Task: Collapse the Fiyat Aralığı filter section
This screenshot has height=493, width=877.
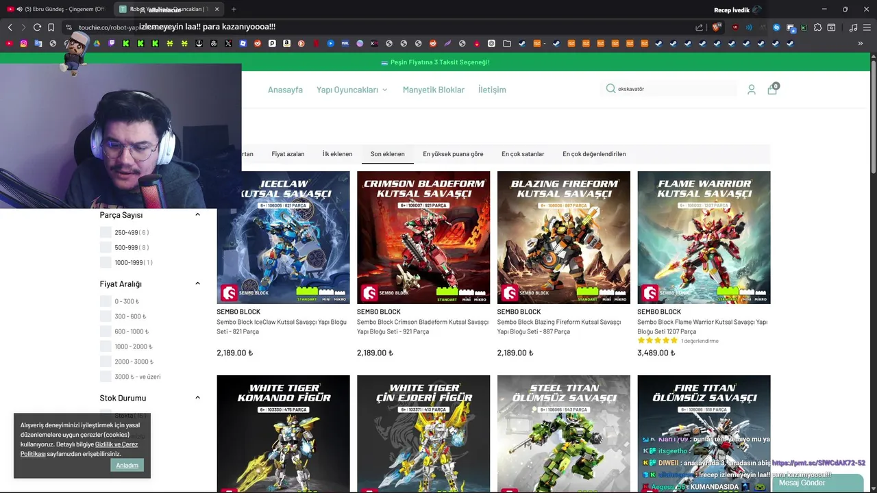Action: [x=197, y=283]
